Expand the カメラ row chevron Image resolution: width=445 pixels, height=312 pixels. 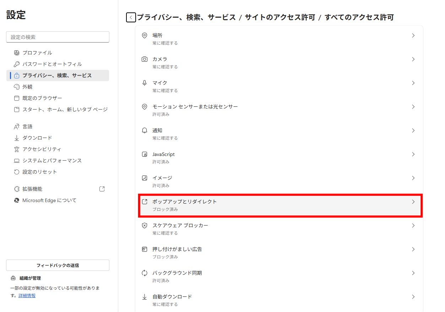tap(413, 59)
